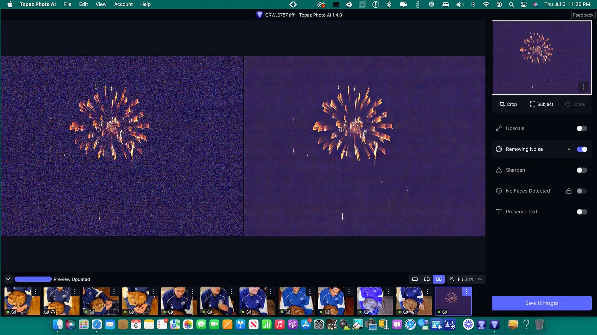Viewport: 597px width, 335px height.
Task: Switch to single image view mode
Action: (414, 279)
